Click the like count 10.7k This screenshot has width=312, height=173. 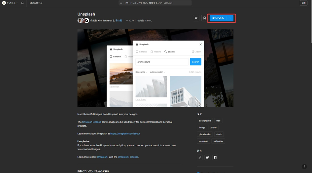[x=130, y=20]
